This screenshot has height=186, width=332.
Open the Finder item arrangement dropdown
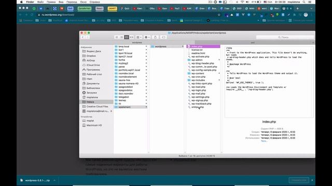[x=139, y=37]
